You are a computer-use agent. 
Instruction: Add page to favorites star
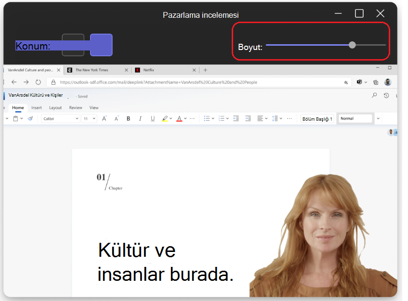(x=346, y=82)
